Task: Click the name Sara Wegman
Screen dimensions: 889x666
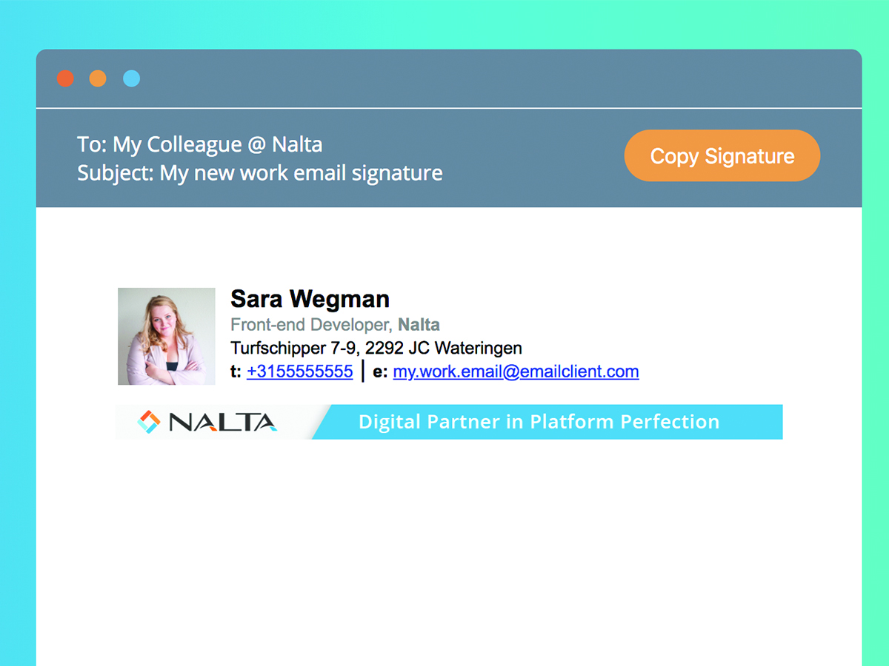Action: [310, 299]
